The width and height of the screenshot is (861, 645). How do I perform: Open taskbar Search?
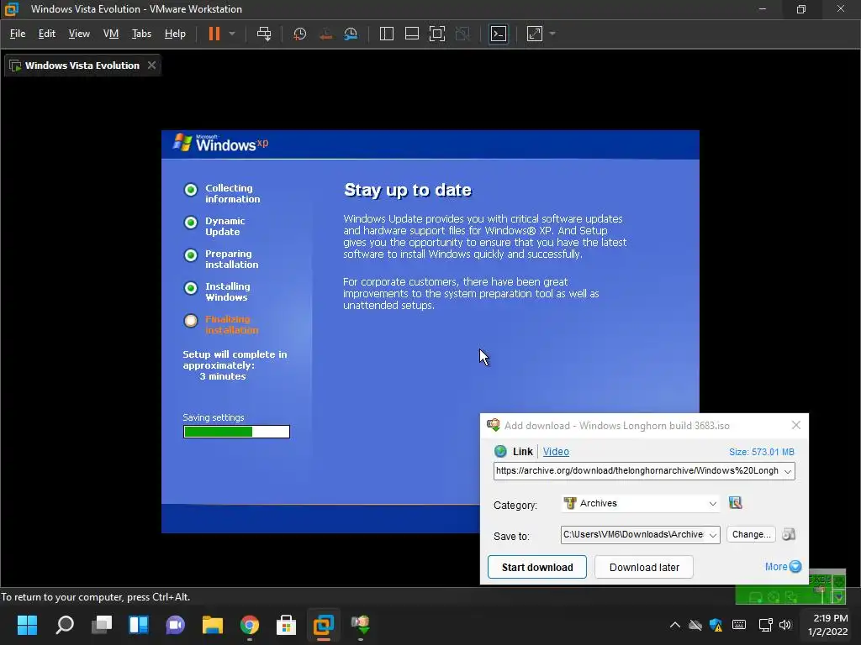[x=64, y=625]
